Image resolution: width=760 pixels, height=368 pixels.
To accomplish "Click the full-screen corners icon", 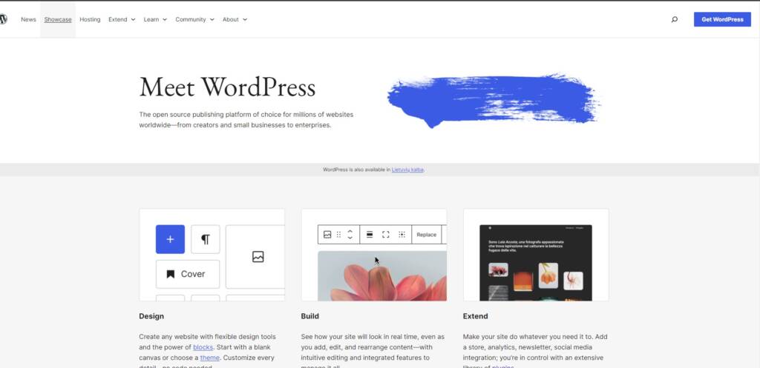I will pos(386,235).
